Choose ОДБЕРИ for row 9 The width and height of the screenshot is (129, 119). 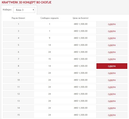click(112, 73)
